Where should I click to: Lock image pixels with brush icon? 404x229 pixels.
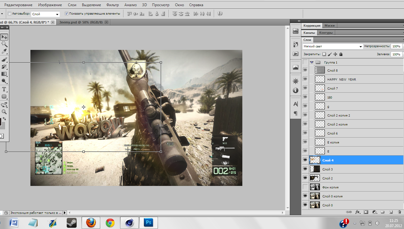point(330,54)
